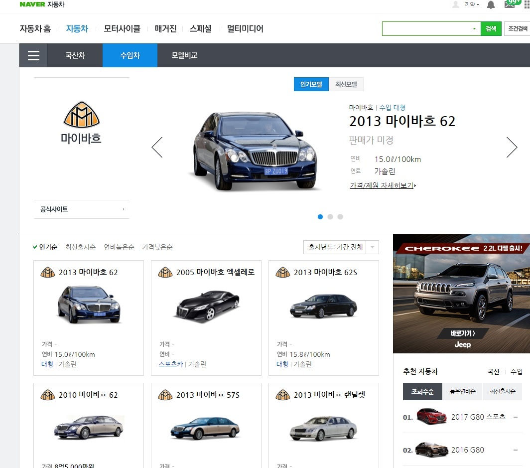Open the 스페셜 menu
The width and height of the screenshot is (530, 468).
click(200, 29)
